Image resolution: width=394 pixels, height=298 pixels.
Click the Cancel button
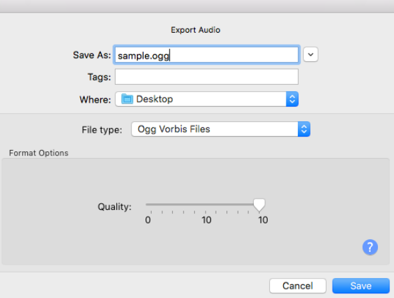298,286
